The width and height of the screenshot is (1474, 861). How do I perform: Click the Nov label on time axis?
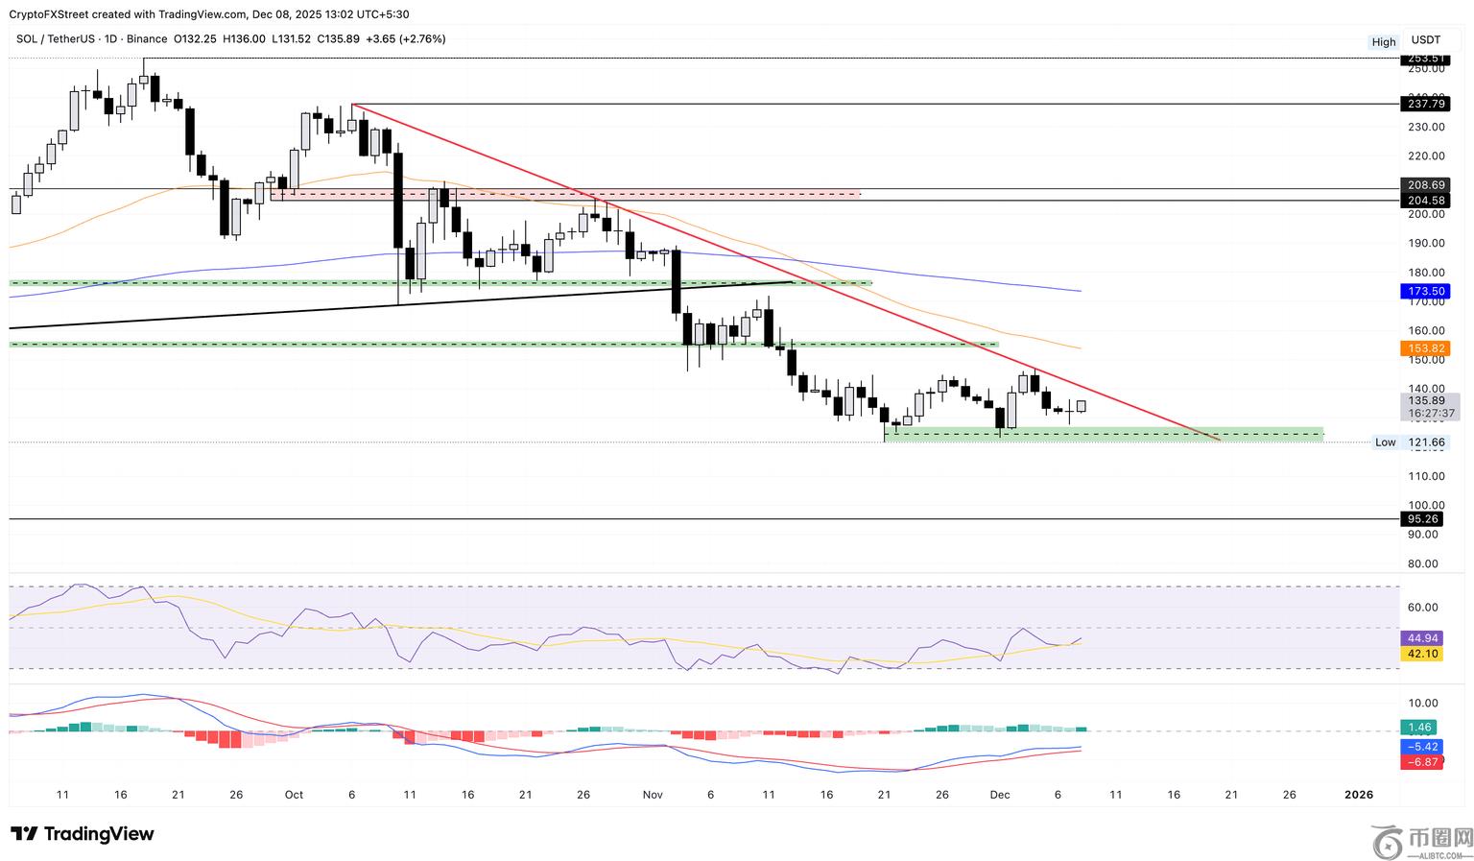653,795
